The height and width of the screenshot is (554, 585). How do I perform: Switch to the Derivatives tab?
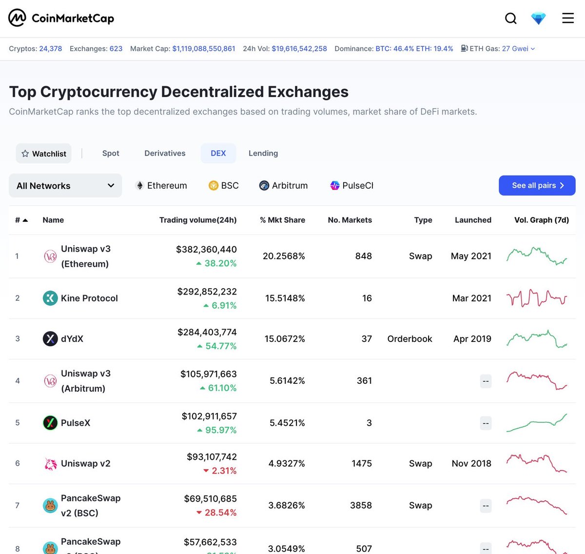tap(165, 153)
